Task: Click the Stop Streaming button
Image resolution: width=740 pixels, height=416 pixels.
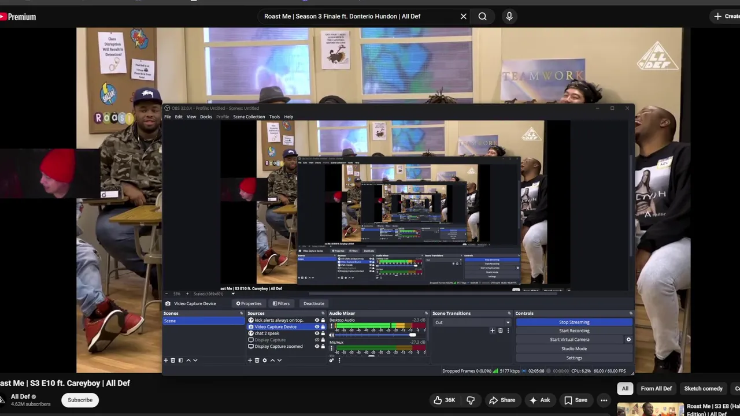Action: pos(574,322)
